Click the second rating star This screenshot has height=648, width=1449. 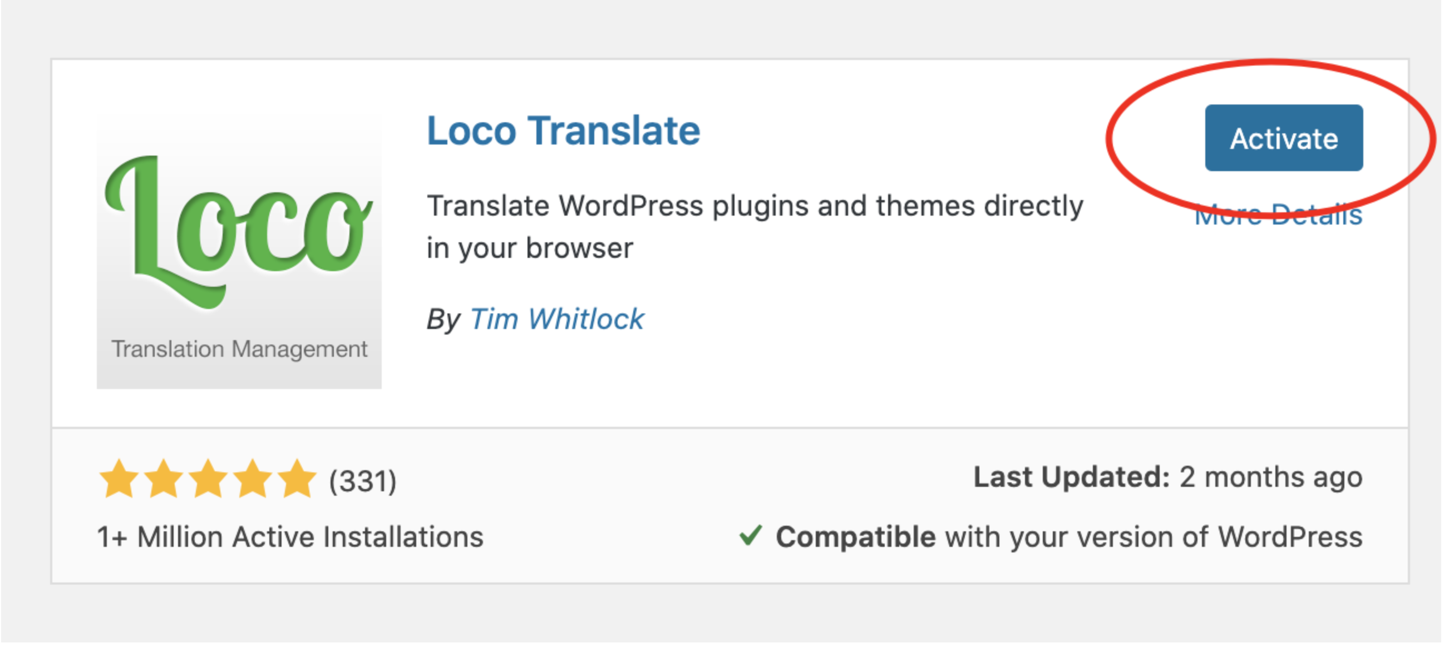[x=163, y=479]
